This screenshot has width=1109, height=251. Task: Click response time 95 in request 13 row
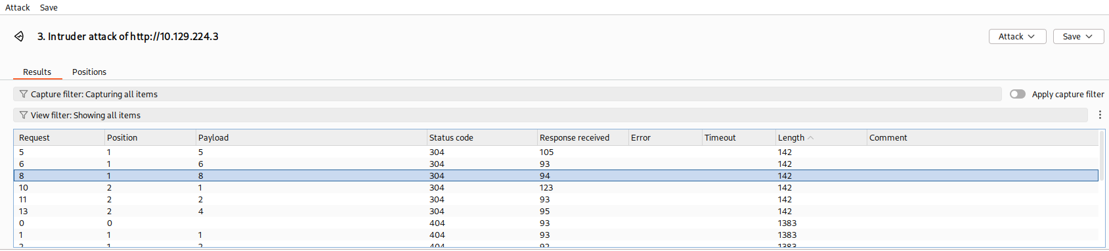click(x=545, y=211)
